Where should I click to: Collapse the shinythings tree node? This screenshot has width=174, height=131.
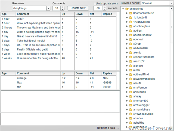(123, 9)
